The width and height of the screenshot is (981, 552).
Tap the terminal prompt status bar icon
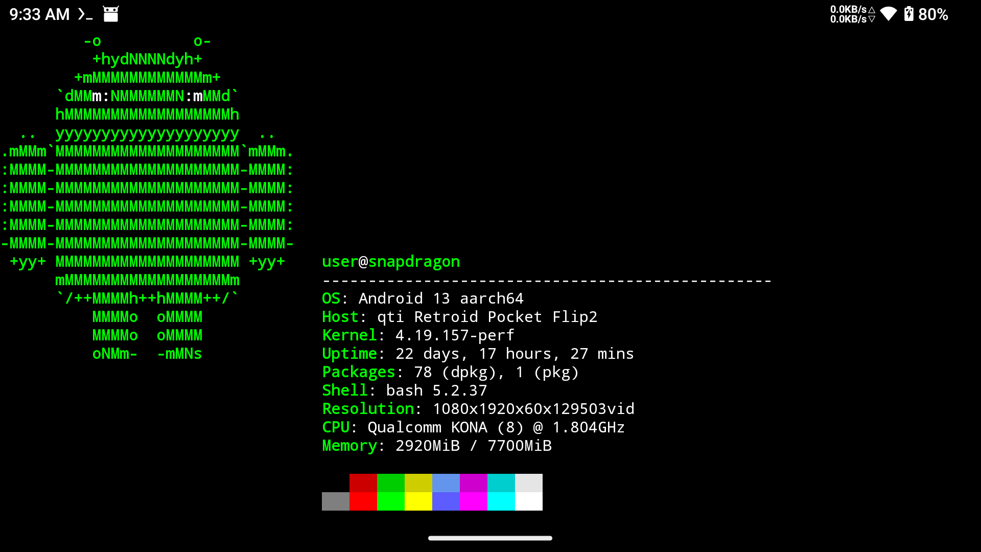click(x=85, y=14)
